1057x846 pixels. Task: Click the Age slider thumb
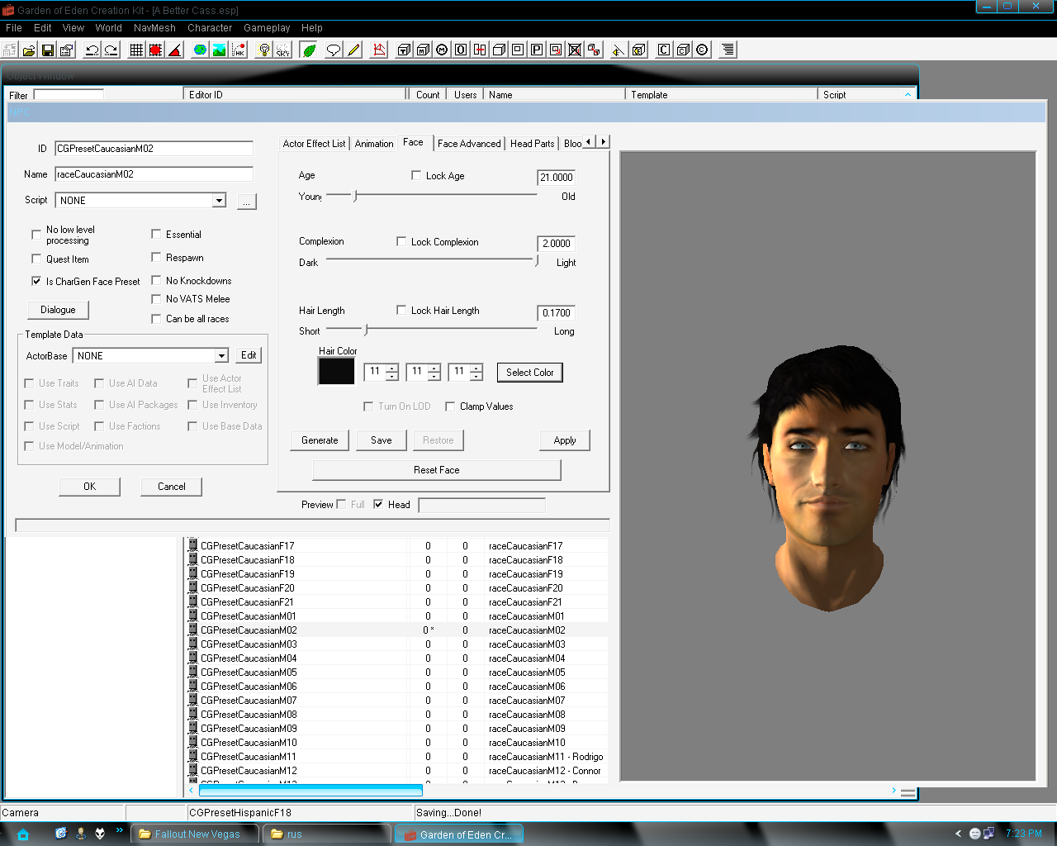[355, 196]
